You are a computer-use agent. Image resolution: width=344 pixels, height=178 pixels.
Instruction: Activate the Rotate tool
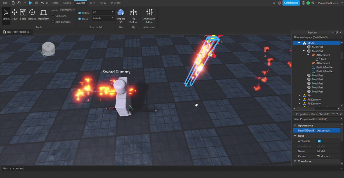pyautogui.click(x=32, y=13)
